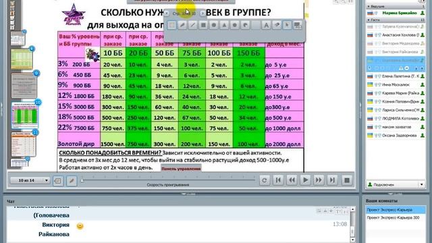
Task: Open room 'Проект Экспресс-Карьера'
Action: (x=396, y=210)
